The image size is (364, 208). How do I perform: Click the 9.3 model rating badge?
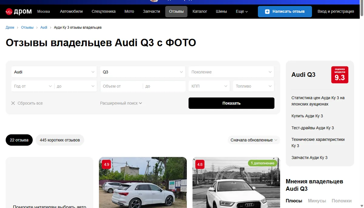click(x=340, y=75)
